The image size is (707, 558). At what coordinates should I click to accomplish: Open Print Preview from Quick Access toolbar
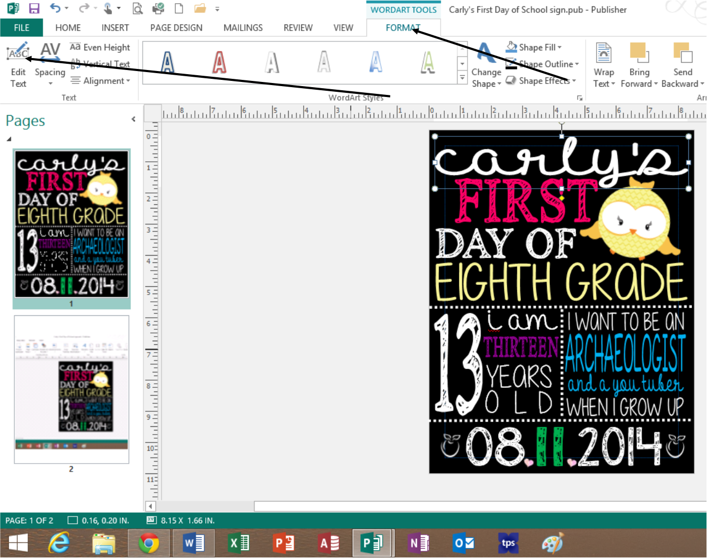137,9
